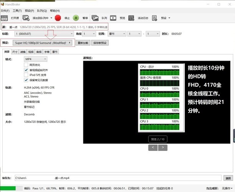Open the Tools menu
Viewport: 235px width, 192px height.
click(17, 11)
